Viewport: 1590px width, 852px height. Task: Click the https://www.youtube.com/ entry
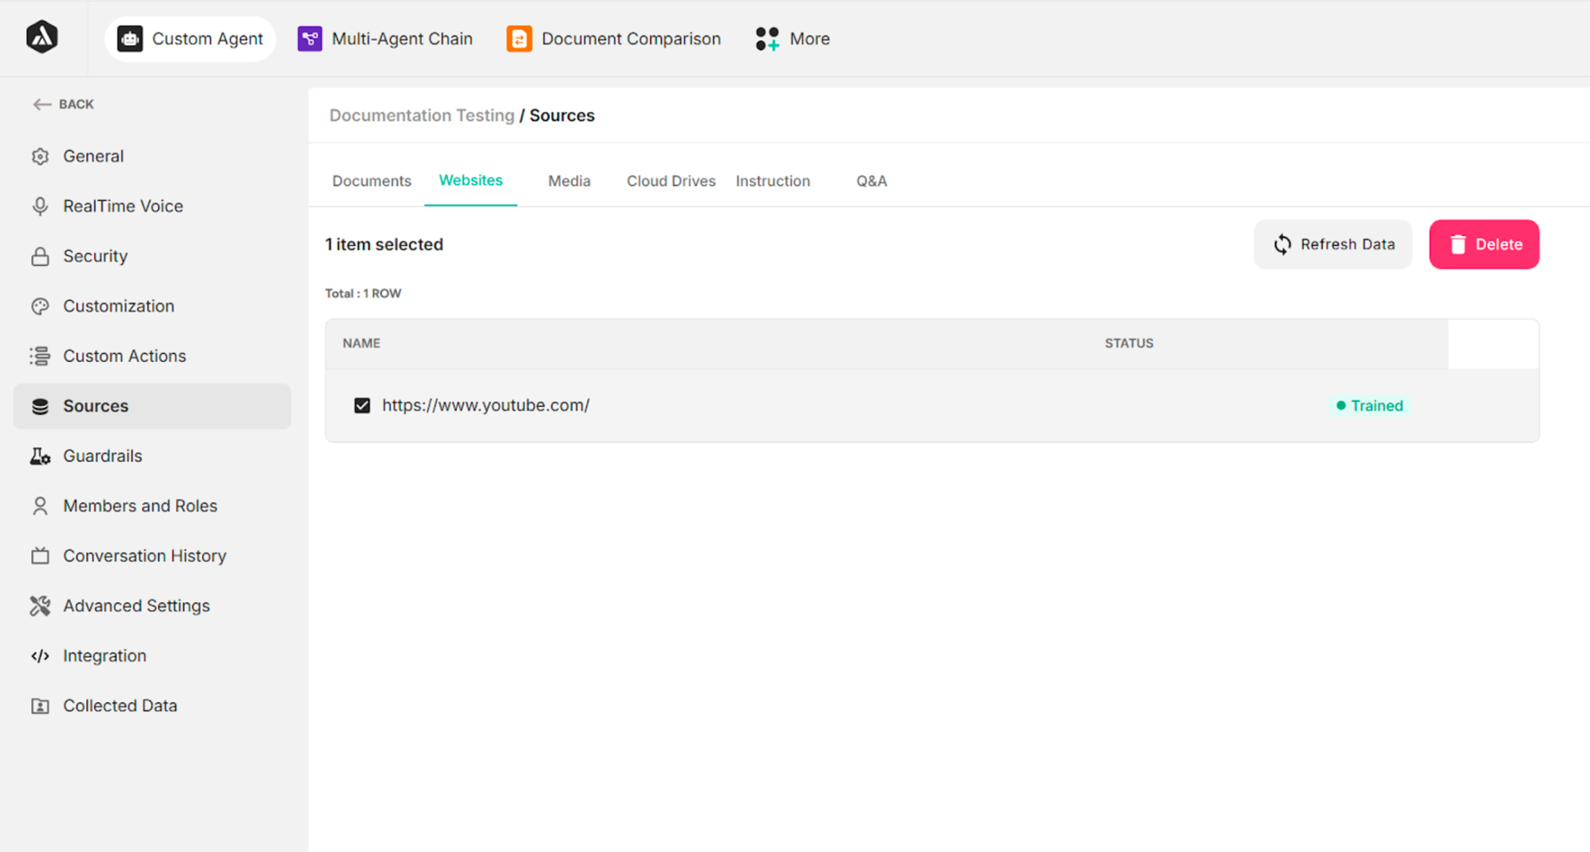coord(486,406)
